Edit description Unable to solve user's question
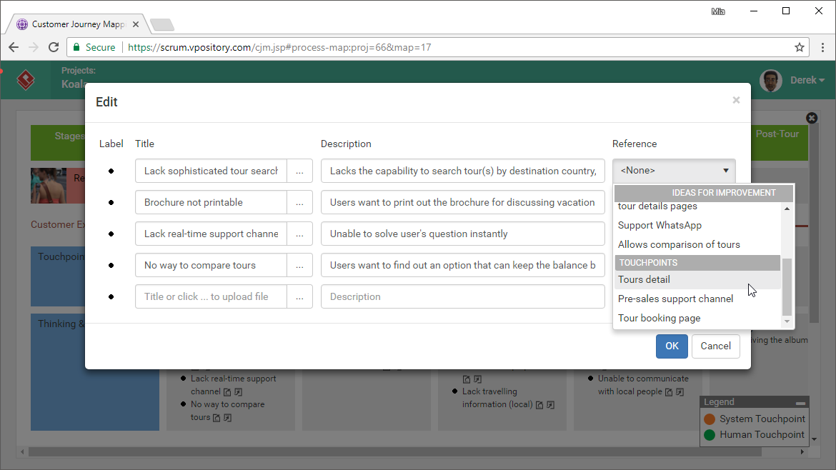 [x=463, y=234]
